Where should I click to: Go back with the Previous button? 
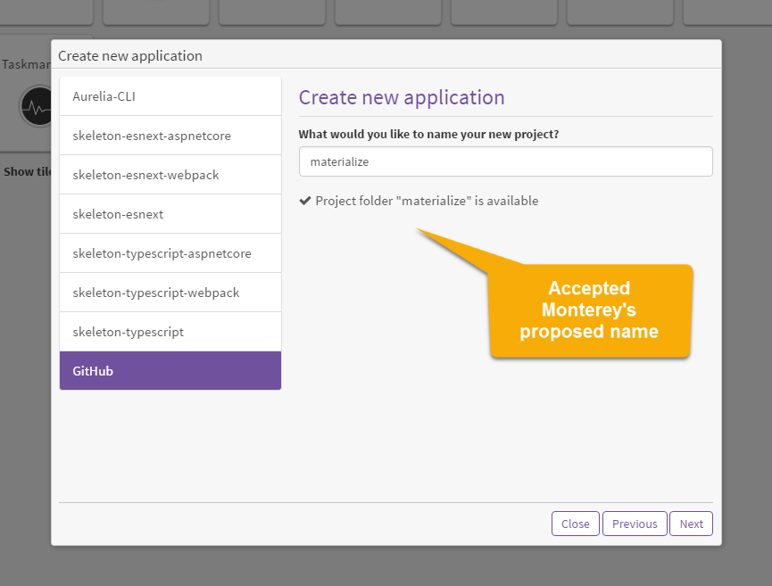[635, 524]
